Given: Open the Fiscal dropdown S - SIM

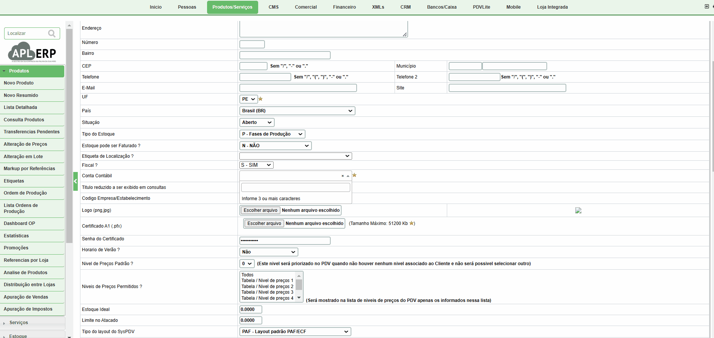Looking at the screenshot, I should pyautogui.click(x=256, y=165).
